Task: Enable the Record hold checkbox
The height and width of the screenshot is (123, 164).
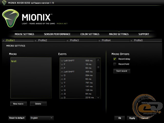Action: (x=115, y=64)
